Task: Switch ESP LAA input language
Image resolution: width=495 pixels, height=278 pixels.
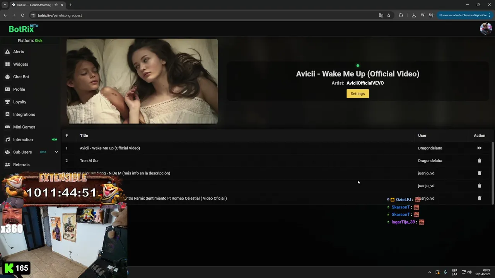Action: click(454, 272)
